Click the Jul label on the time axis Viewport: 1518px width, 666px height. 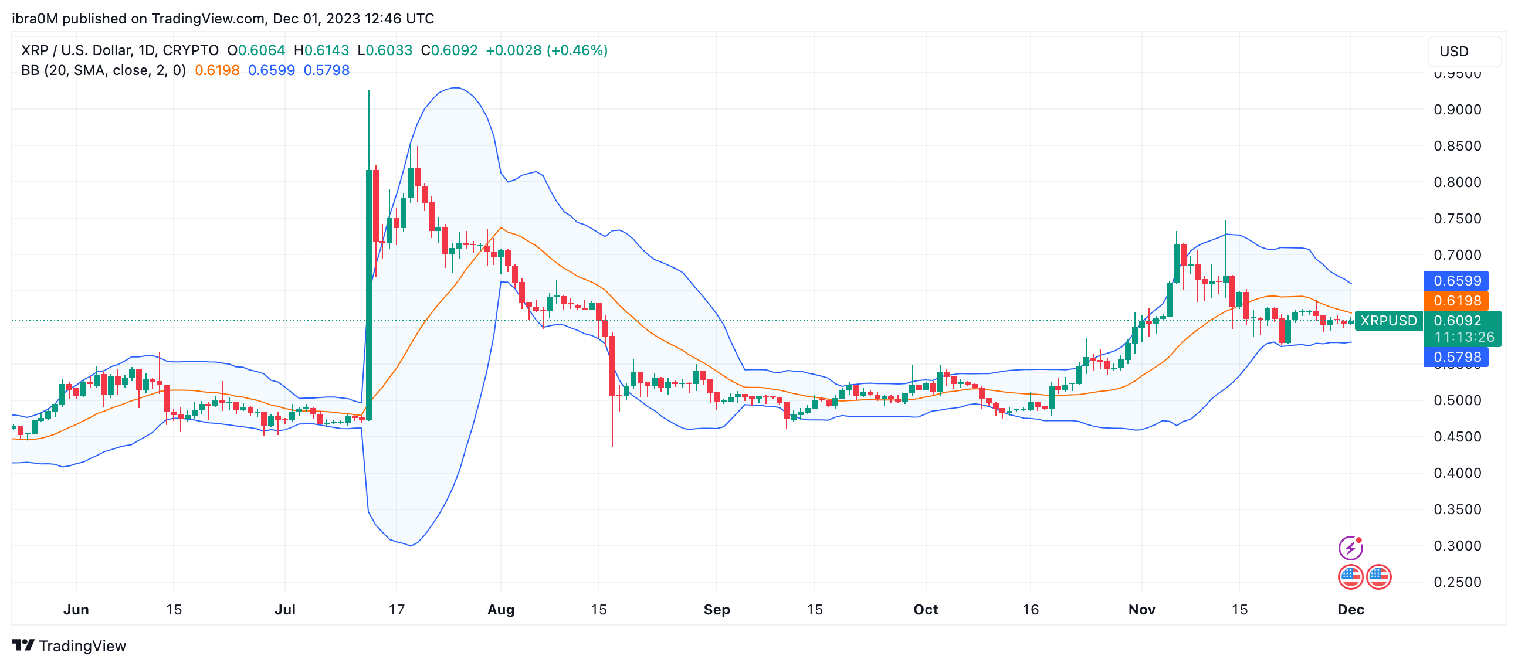pos(285,610)
